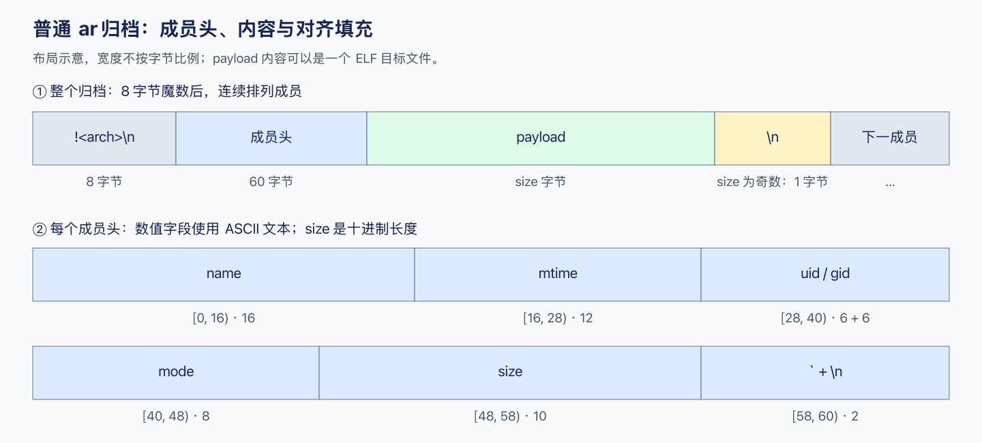Select the green "payload" block
Image resolution: width=982 pixels, height=443 pixels.
coord(541,138)
